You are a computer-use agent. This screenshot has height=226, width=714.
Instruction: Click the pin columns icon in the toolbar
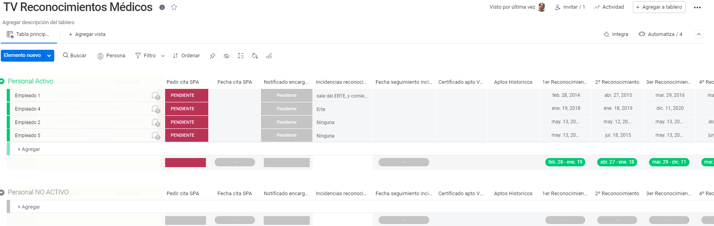pyautogui.click(x=212, y=56)
